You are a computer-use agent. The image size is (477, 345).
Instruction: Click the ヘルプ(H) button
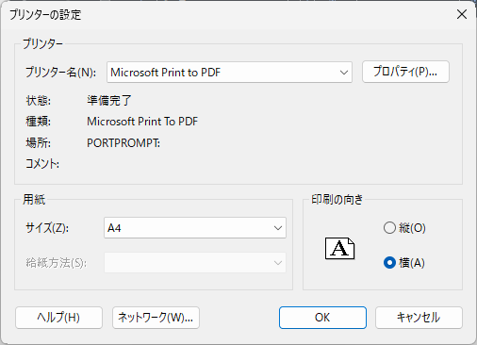58,318
